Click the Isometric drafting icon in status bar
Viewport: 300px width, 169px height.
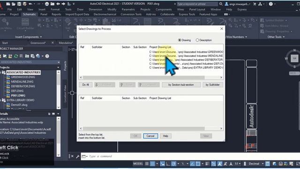coord(182,164)
